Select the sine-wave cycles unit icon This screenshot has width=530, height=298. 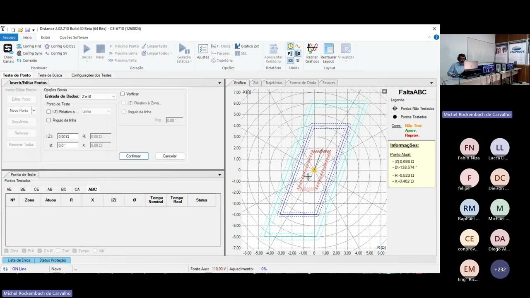[297, 46]
